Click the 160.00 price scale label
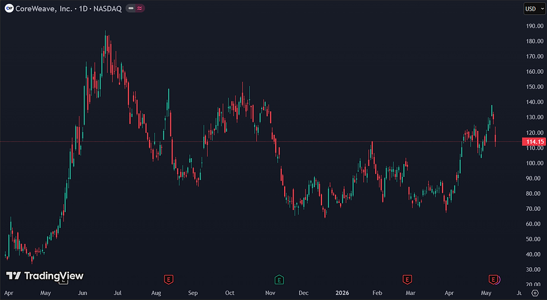 [x=535, y=72]
